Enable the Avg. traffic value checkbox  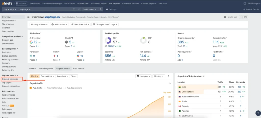point(45,88)
